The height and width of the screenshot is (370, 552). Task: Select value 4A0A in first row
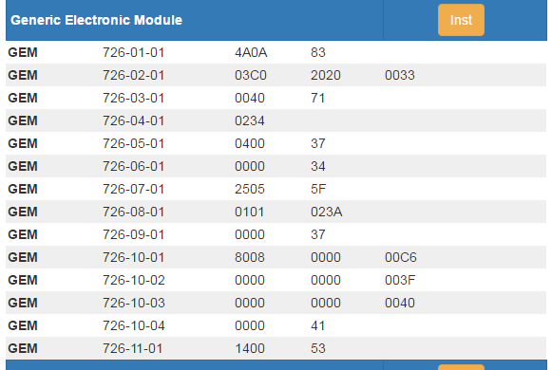click(251, 52)
